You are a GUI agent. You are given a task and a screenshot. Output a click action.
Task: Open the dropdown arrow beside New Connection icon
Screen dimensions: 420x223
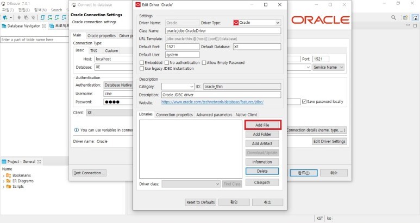pyautogui.click(x=11, y=18)
